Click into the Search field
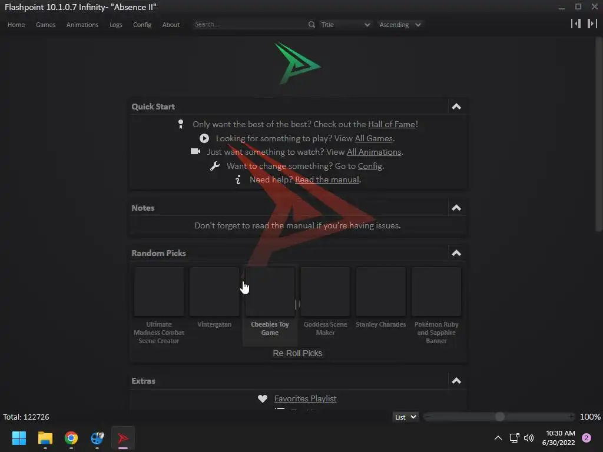Image resolution: width=603 pixels, height=452 pixels. point(250,24)
